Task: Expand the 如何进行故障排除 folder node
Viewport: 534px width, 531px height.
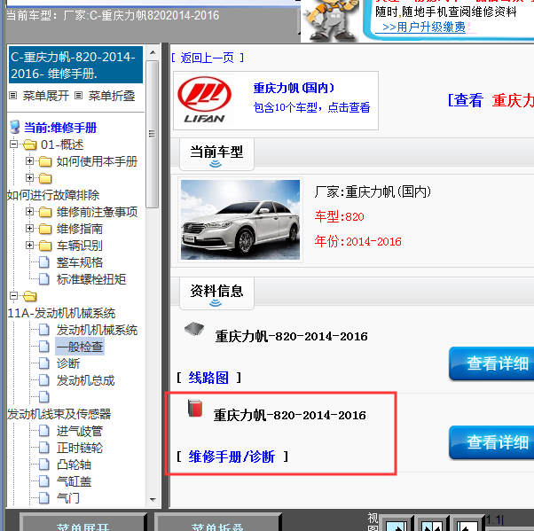Action: pyautogui.click(x=29, y=177)
